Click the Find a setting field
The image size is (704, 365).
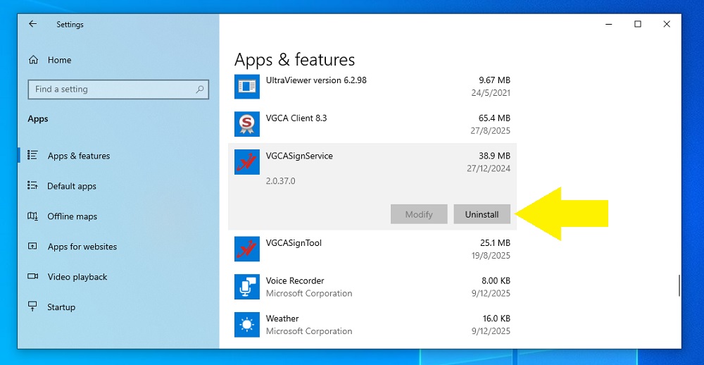[113, 89]
